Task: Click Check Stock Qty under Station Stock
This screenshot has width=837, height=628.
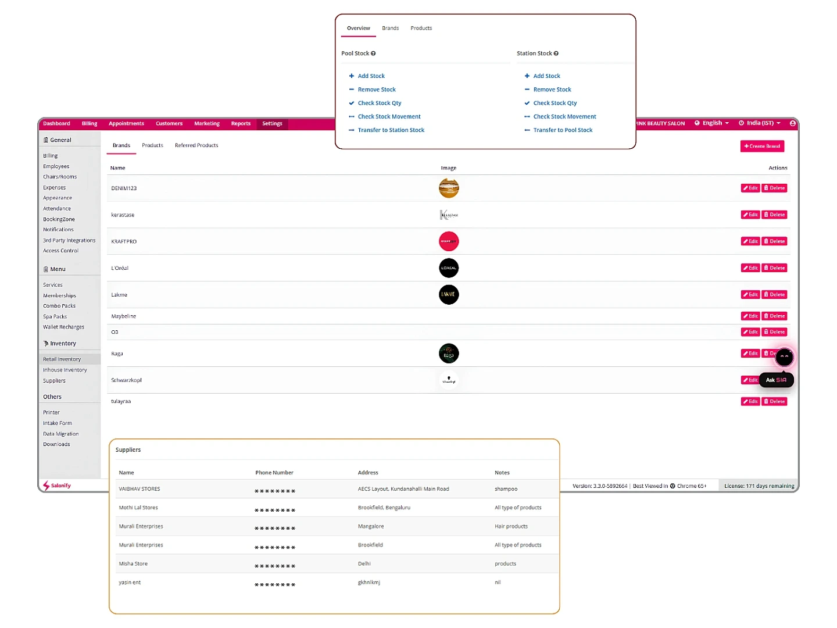Action: [x=550, y=104]
